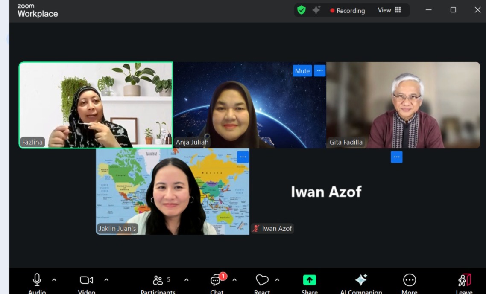Click the Recording status indicator
The height and width of the screenshot is (294, 486).
[x=347, y=11]
